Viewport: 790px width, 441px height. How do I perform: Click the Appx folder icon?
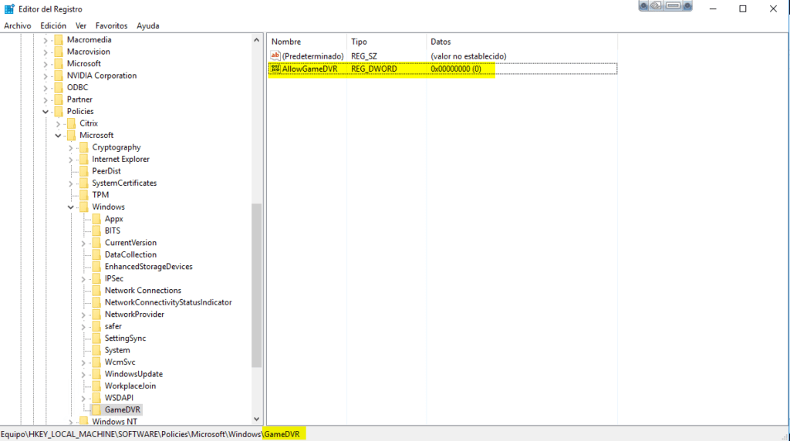point(96,219)
